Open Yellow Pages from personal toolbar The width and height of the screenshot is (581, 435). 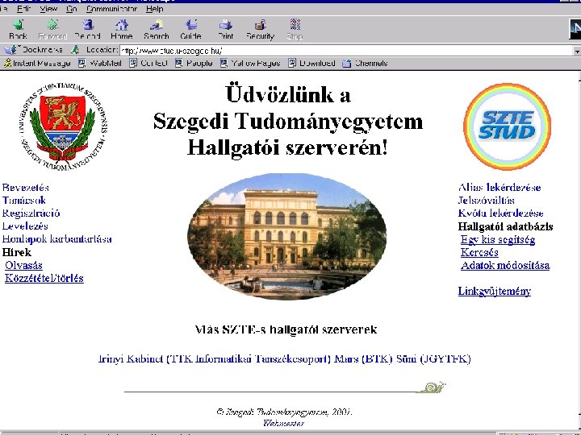[x=250, y=64]
